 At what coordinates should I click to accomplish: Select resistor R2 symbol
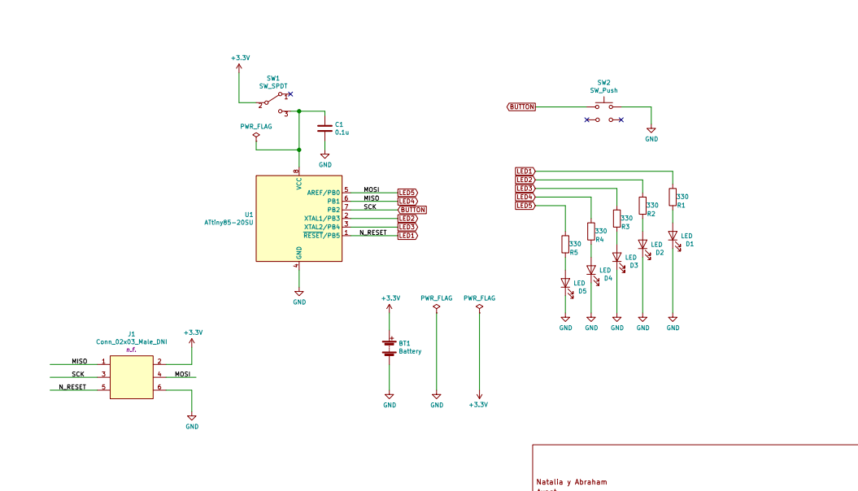(642, 206)
